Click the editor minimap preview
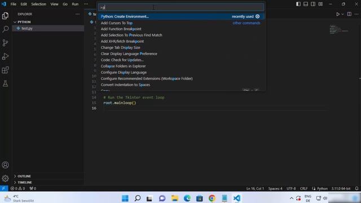This screenshot has height=203, width=361. pos(339,29)
